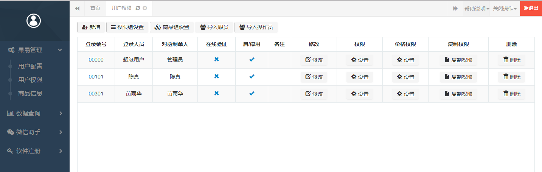Switch to the 首页 tab
The width and height of the screenshot is (542, 172).
point(96,8)
